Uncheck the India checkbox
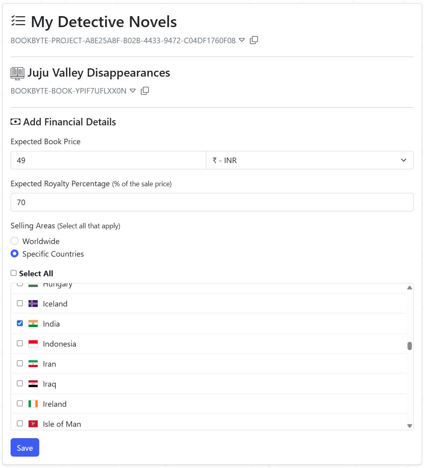 point(20,323)
